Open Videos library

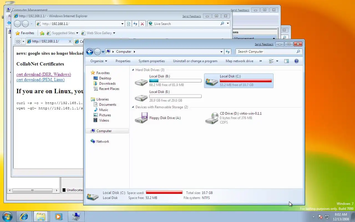[x=104, y=120]
